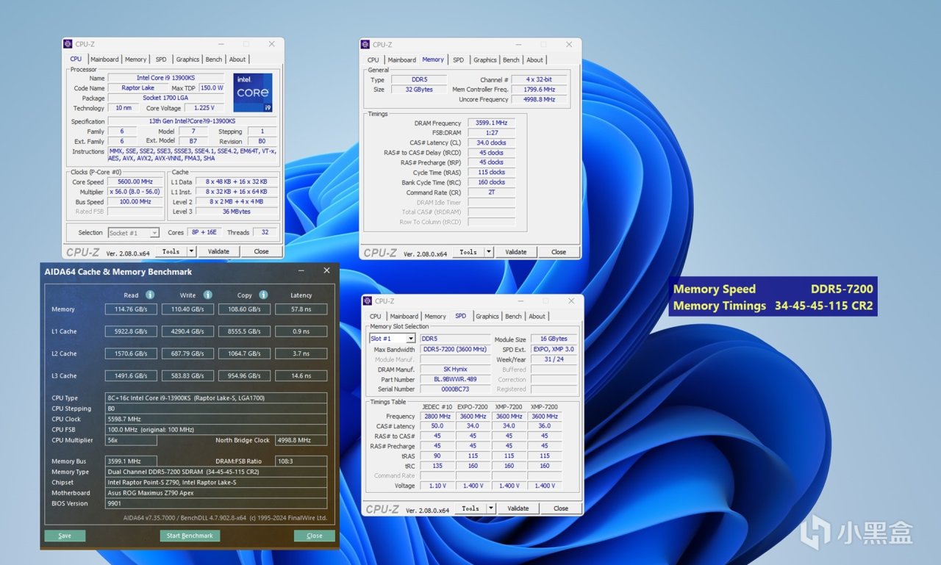Viewport: 941px width, 565px height.
Task: Click Close button in CPU-Z processor window
Action: click(261, 251)
